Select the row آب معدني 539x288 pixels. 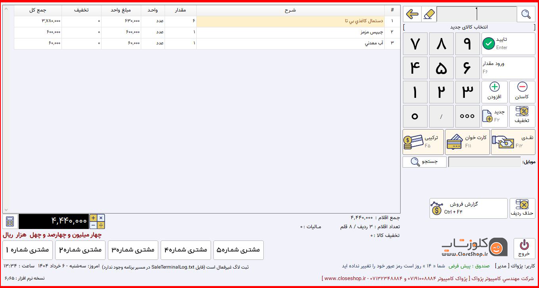pyautogui.click(x=207, y=44)
